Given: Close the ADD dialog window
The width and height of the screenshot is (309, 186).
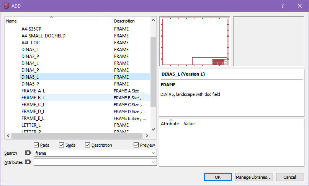Looking at the screenshot, I should (x=299, y=6).
